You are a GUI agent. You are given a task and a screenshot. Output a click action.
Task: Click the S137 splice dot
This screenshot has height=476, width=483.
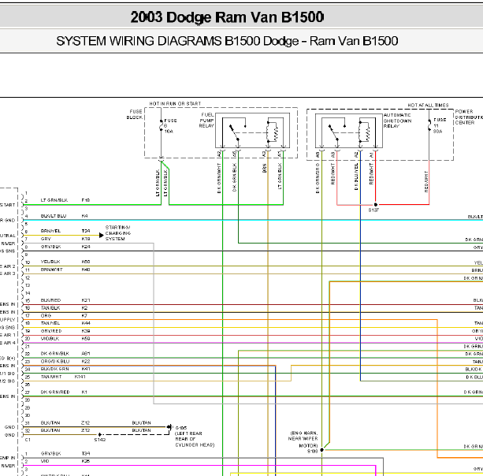point(376,205)
